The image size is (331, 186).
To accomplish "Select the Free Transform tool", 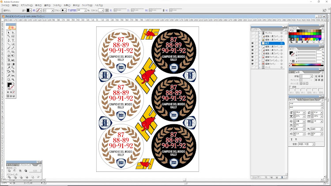I will 13,56.
